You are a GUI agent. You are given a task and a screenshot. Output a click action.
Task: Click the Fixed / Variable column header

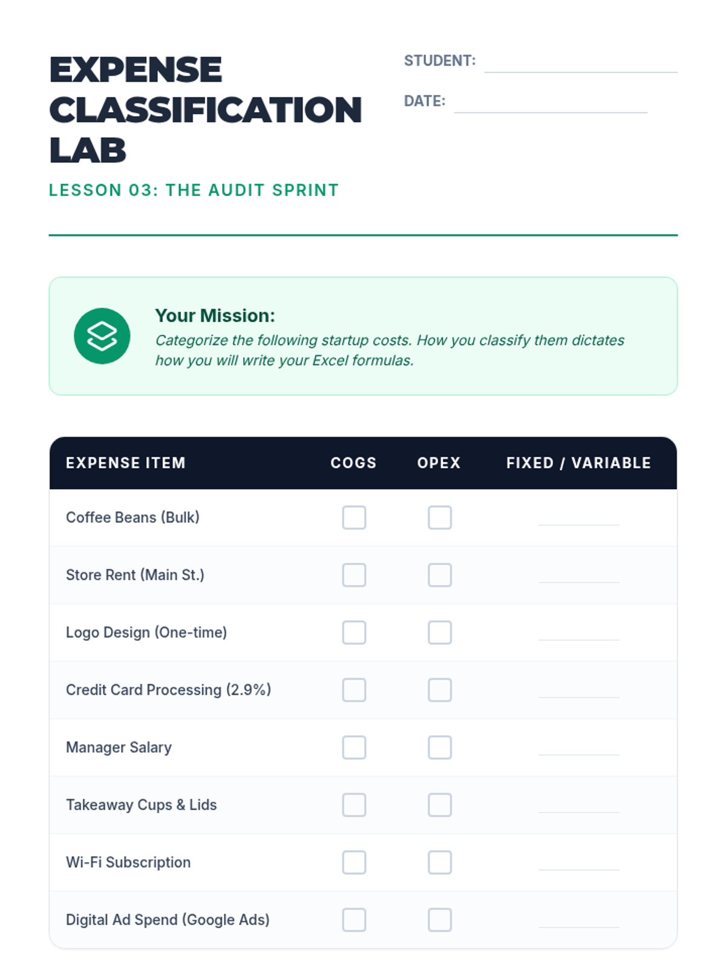(579, 463)
